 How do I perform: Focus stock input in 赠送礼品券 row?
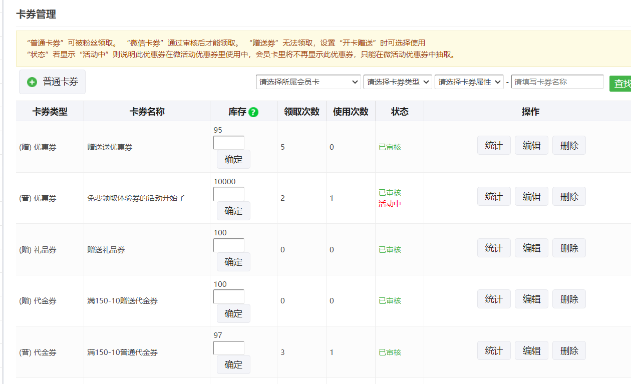(229, 245)
